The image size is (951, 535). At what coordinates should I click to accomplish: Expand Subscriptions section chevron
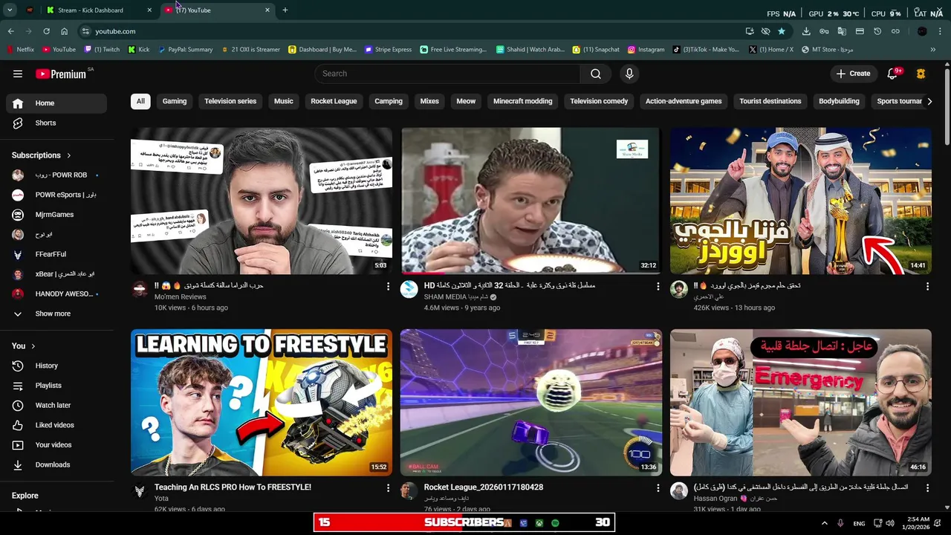pos(69,155)
